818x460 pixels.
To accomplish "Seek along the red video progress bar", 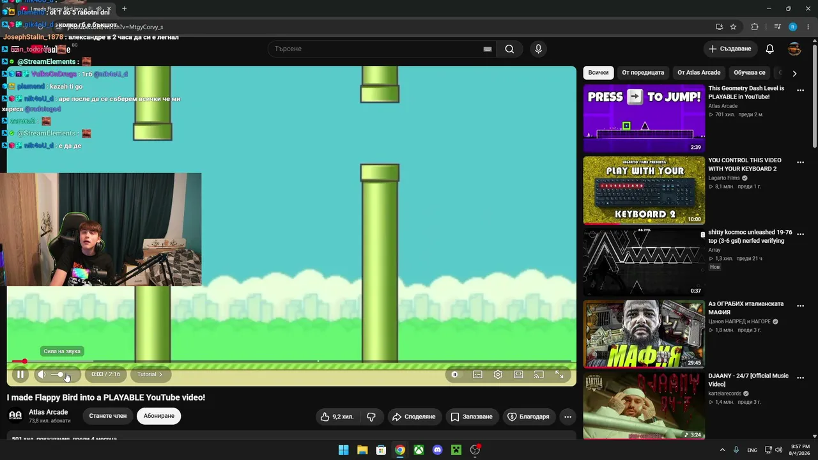I will 291,362.
